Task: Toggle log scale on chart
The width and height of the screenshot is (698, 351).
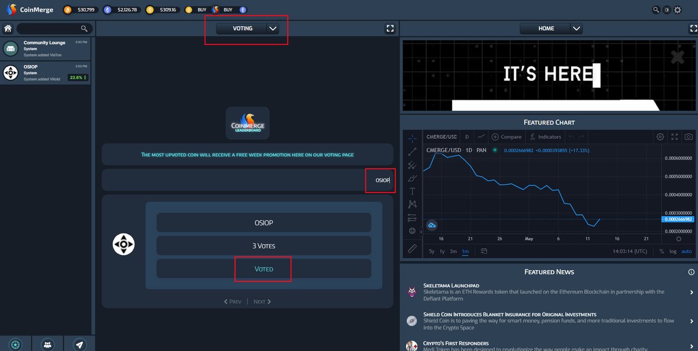Action: 673,252
